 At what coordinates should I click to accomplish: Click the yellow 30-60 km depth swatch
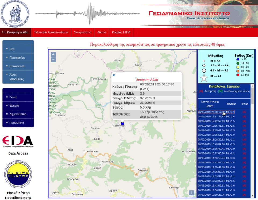pos(238,67)
